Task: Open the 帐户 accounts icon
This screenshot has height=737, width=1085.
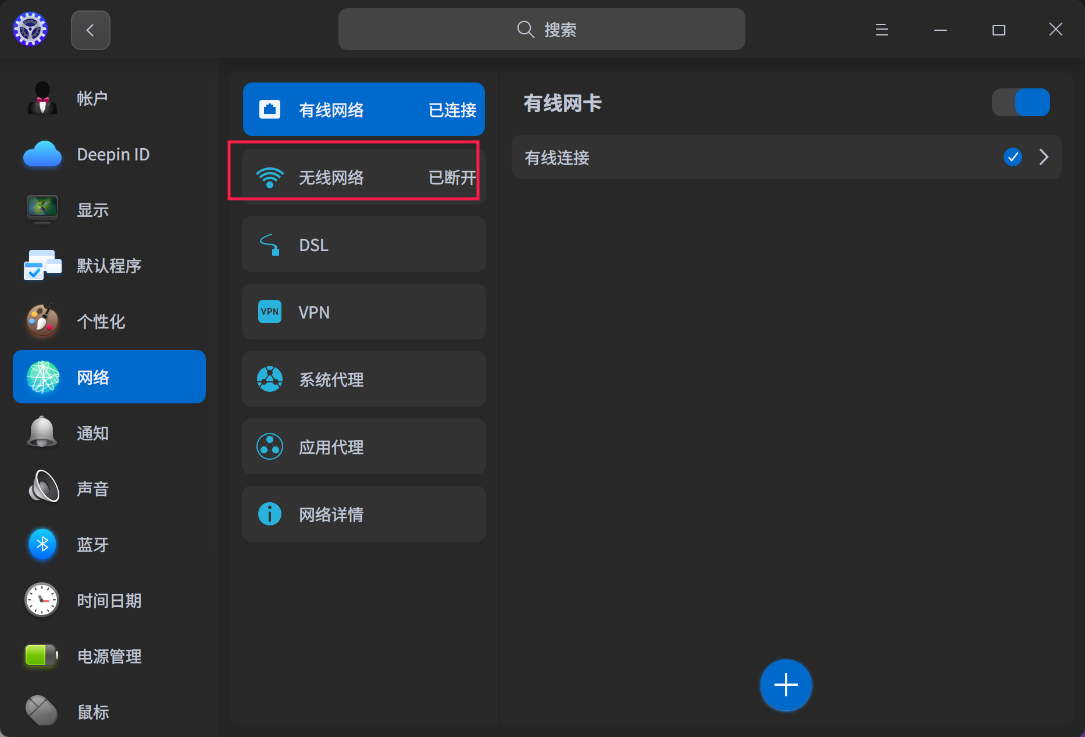Action: (x=42, y=98)
